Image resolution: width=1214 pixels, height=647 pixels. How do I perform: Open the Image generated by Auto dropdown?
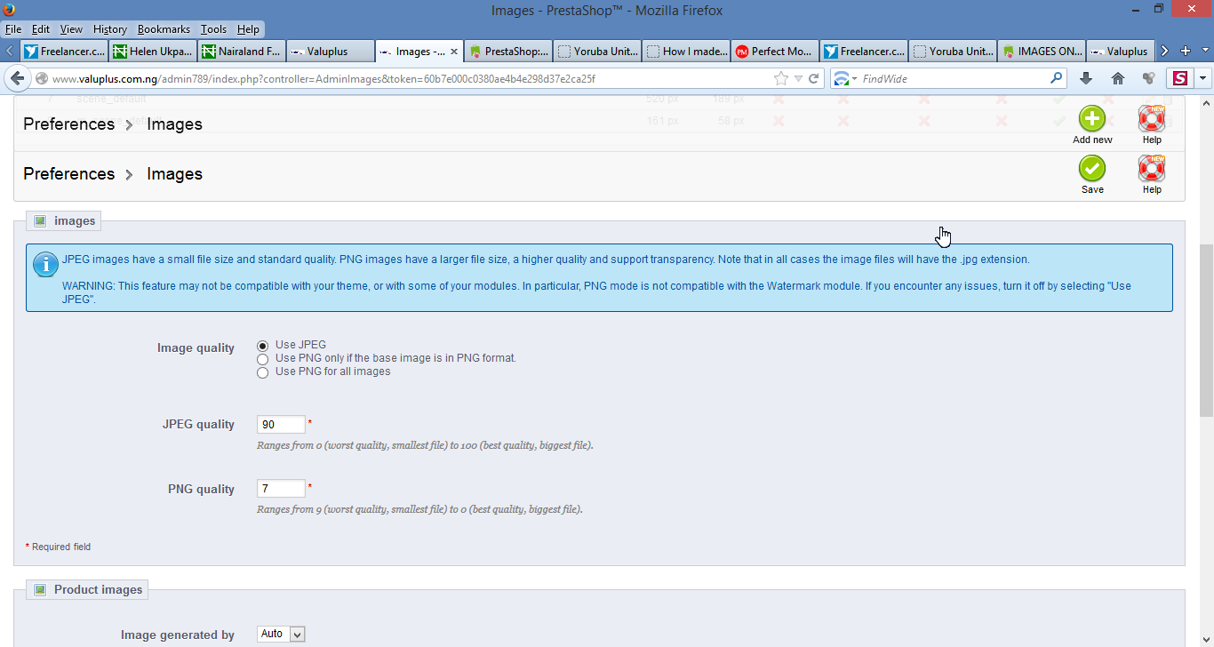coord(282,634)
